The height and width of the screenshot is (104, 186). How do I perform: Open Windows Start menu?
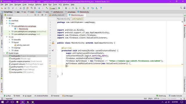[2, 102]
